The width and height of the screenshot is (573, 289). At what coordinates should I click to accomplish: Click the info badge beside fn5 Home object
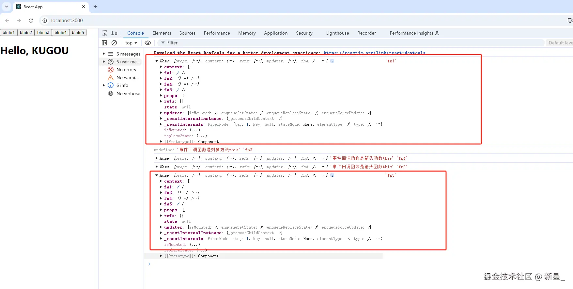click(332, 175)
